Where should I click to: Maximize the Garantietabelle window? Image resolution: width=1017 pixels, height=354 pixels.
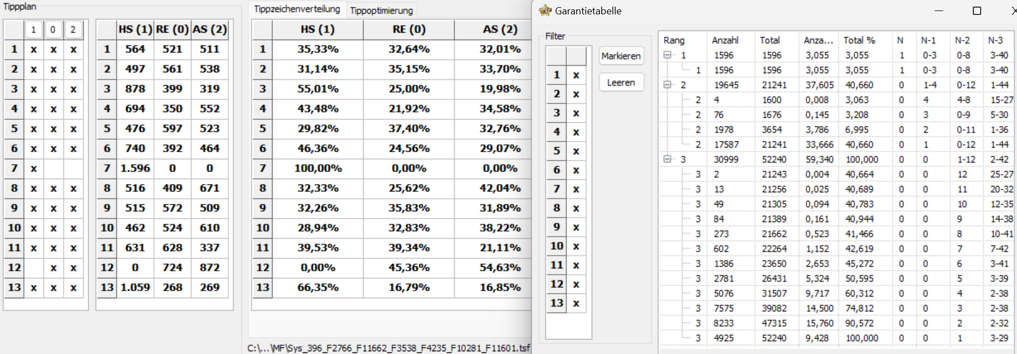coord(977,11)
